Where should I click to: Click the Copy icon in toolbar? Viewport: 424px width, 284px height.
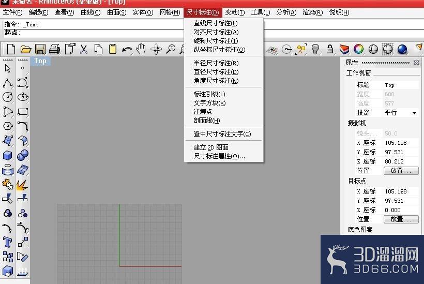(x=98, y=50)
